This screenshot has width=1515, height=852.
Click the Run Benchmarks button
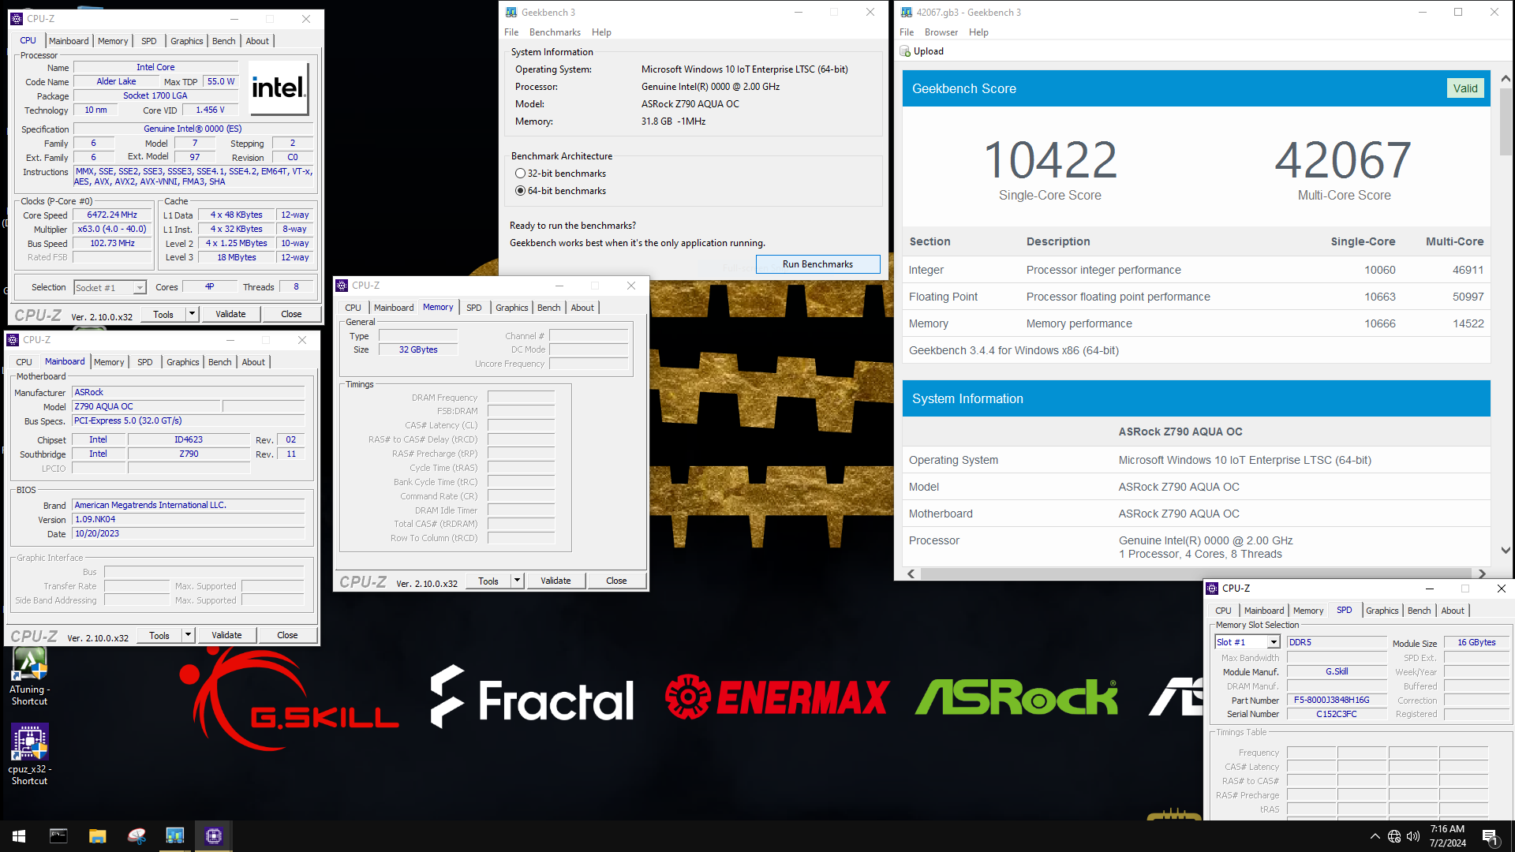817,264
